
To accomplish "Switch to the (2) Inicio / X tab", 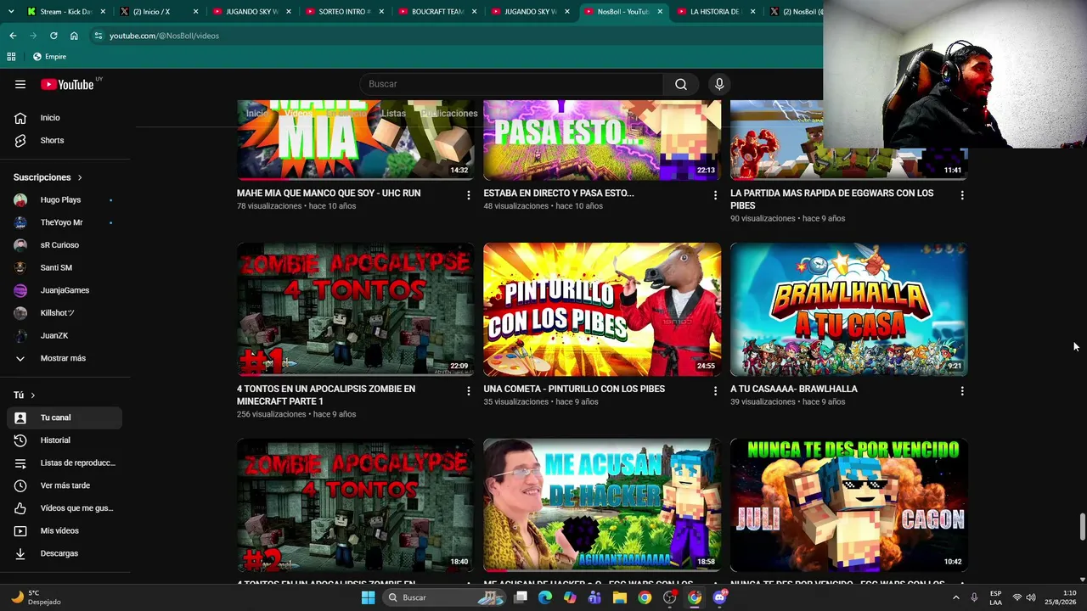I will [159, 12].
